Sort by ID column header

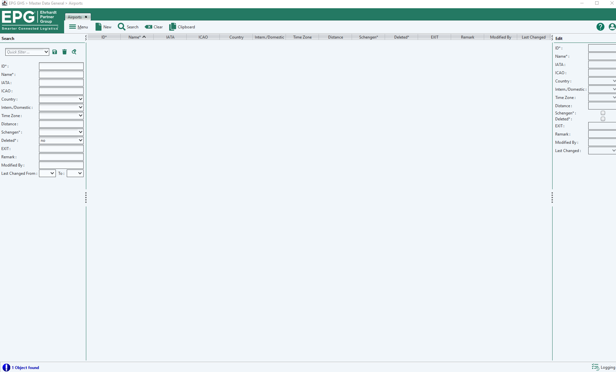pos(104,37)
